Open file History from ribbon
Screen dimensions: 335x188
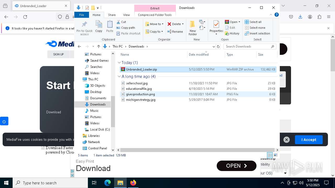pos(232,33)
